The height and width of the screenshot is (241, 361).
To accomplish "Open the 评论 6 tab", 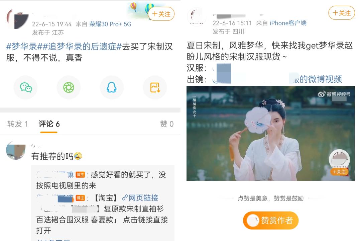I will (49, 124).
